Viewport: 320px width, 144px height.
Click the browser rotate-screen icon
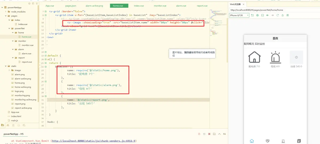pos(253,15)
